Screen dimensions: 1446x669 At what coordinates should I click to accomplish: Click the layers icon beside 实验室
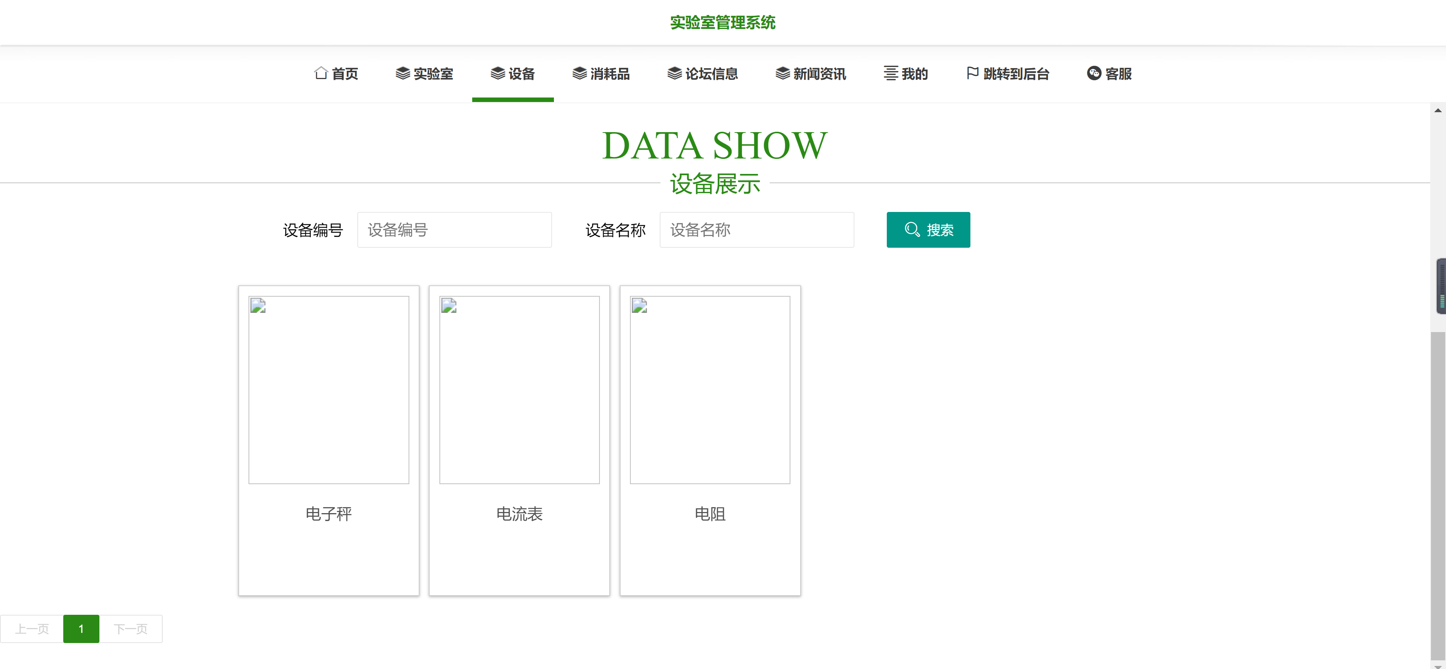pos(403,73)
